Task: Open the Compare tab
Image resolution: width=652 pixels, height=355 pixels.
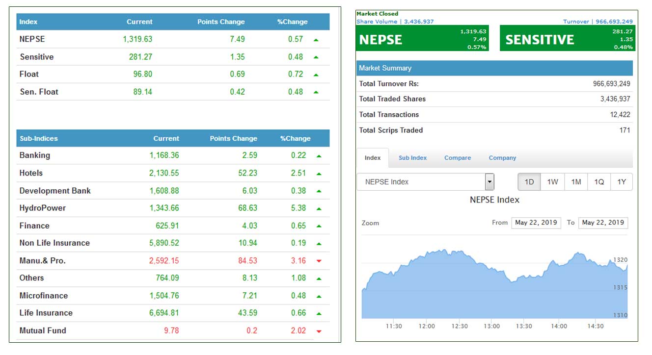Action: click(458, 158)
